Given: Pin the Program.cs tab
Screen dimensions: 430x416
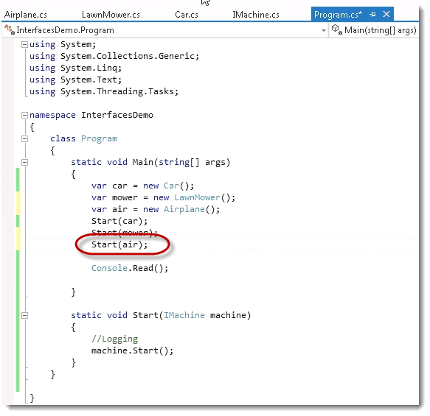Looking at the screenshot, I should [x=372, y=14].
